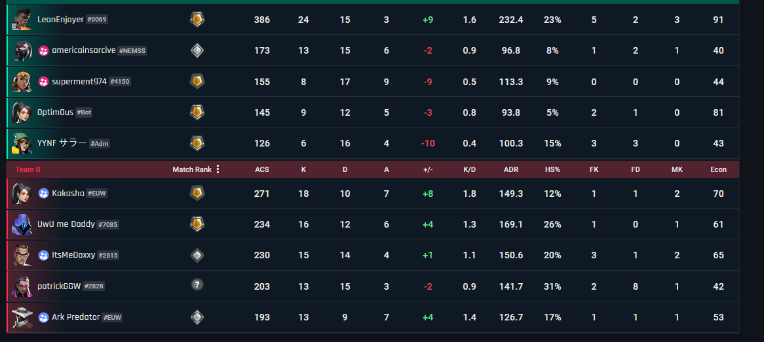Screen dimensions: 764x342
Task: Click LeanEnjoyer's agent portrait
Action: [22, 20]
